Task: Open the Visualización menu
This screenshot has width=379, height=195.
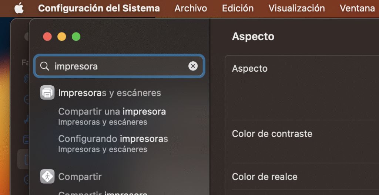Action: point(296,8)
